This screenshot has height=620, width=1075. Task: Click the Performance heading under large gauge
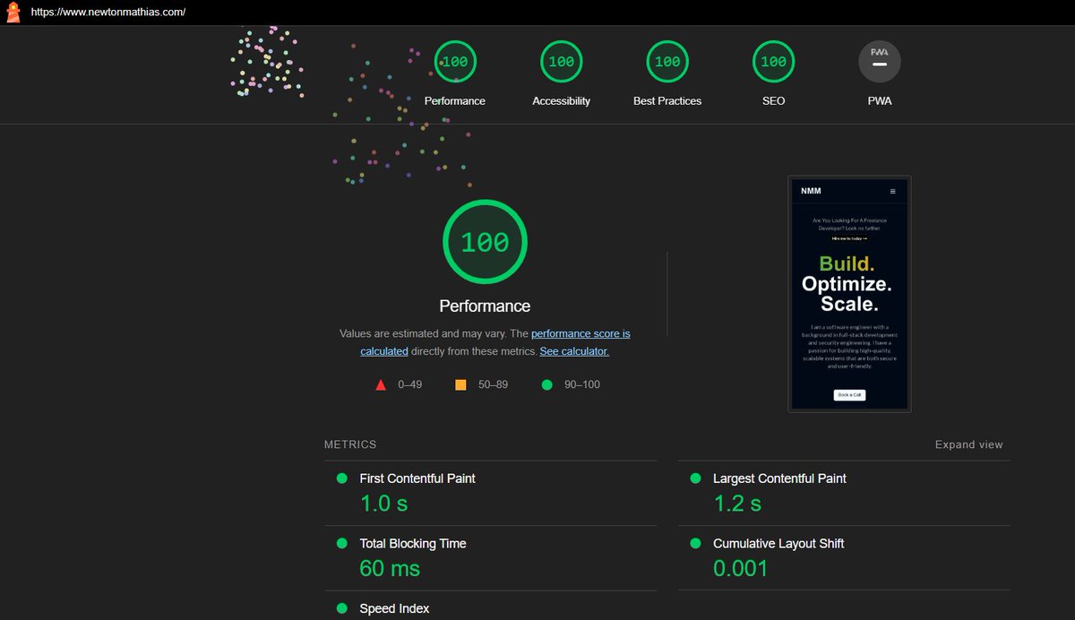(485, 306)
